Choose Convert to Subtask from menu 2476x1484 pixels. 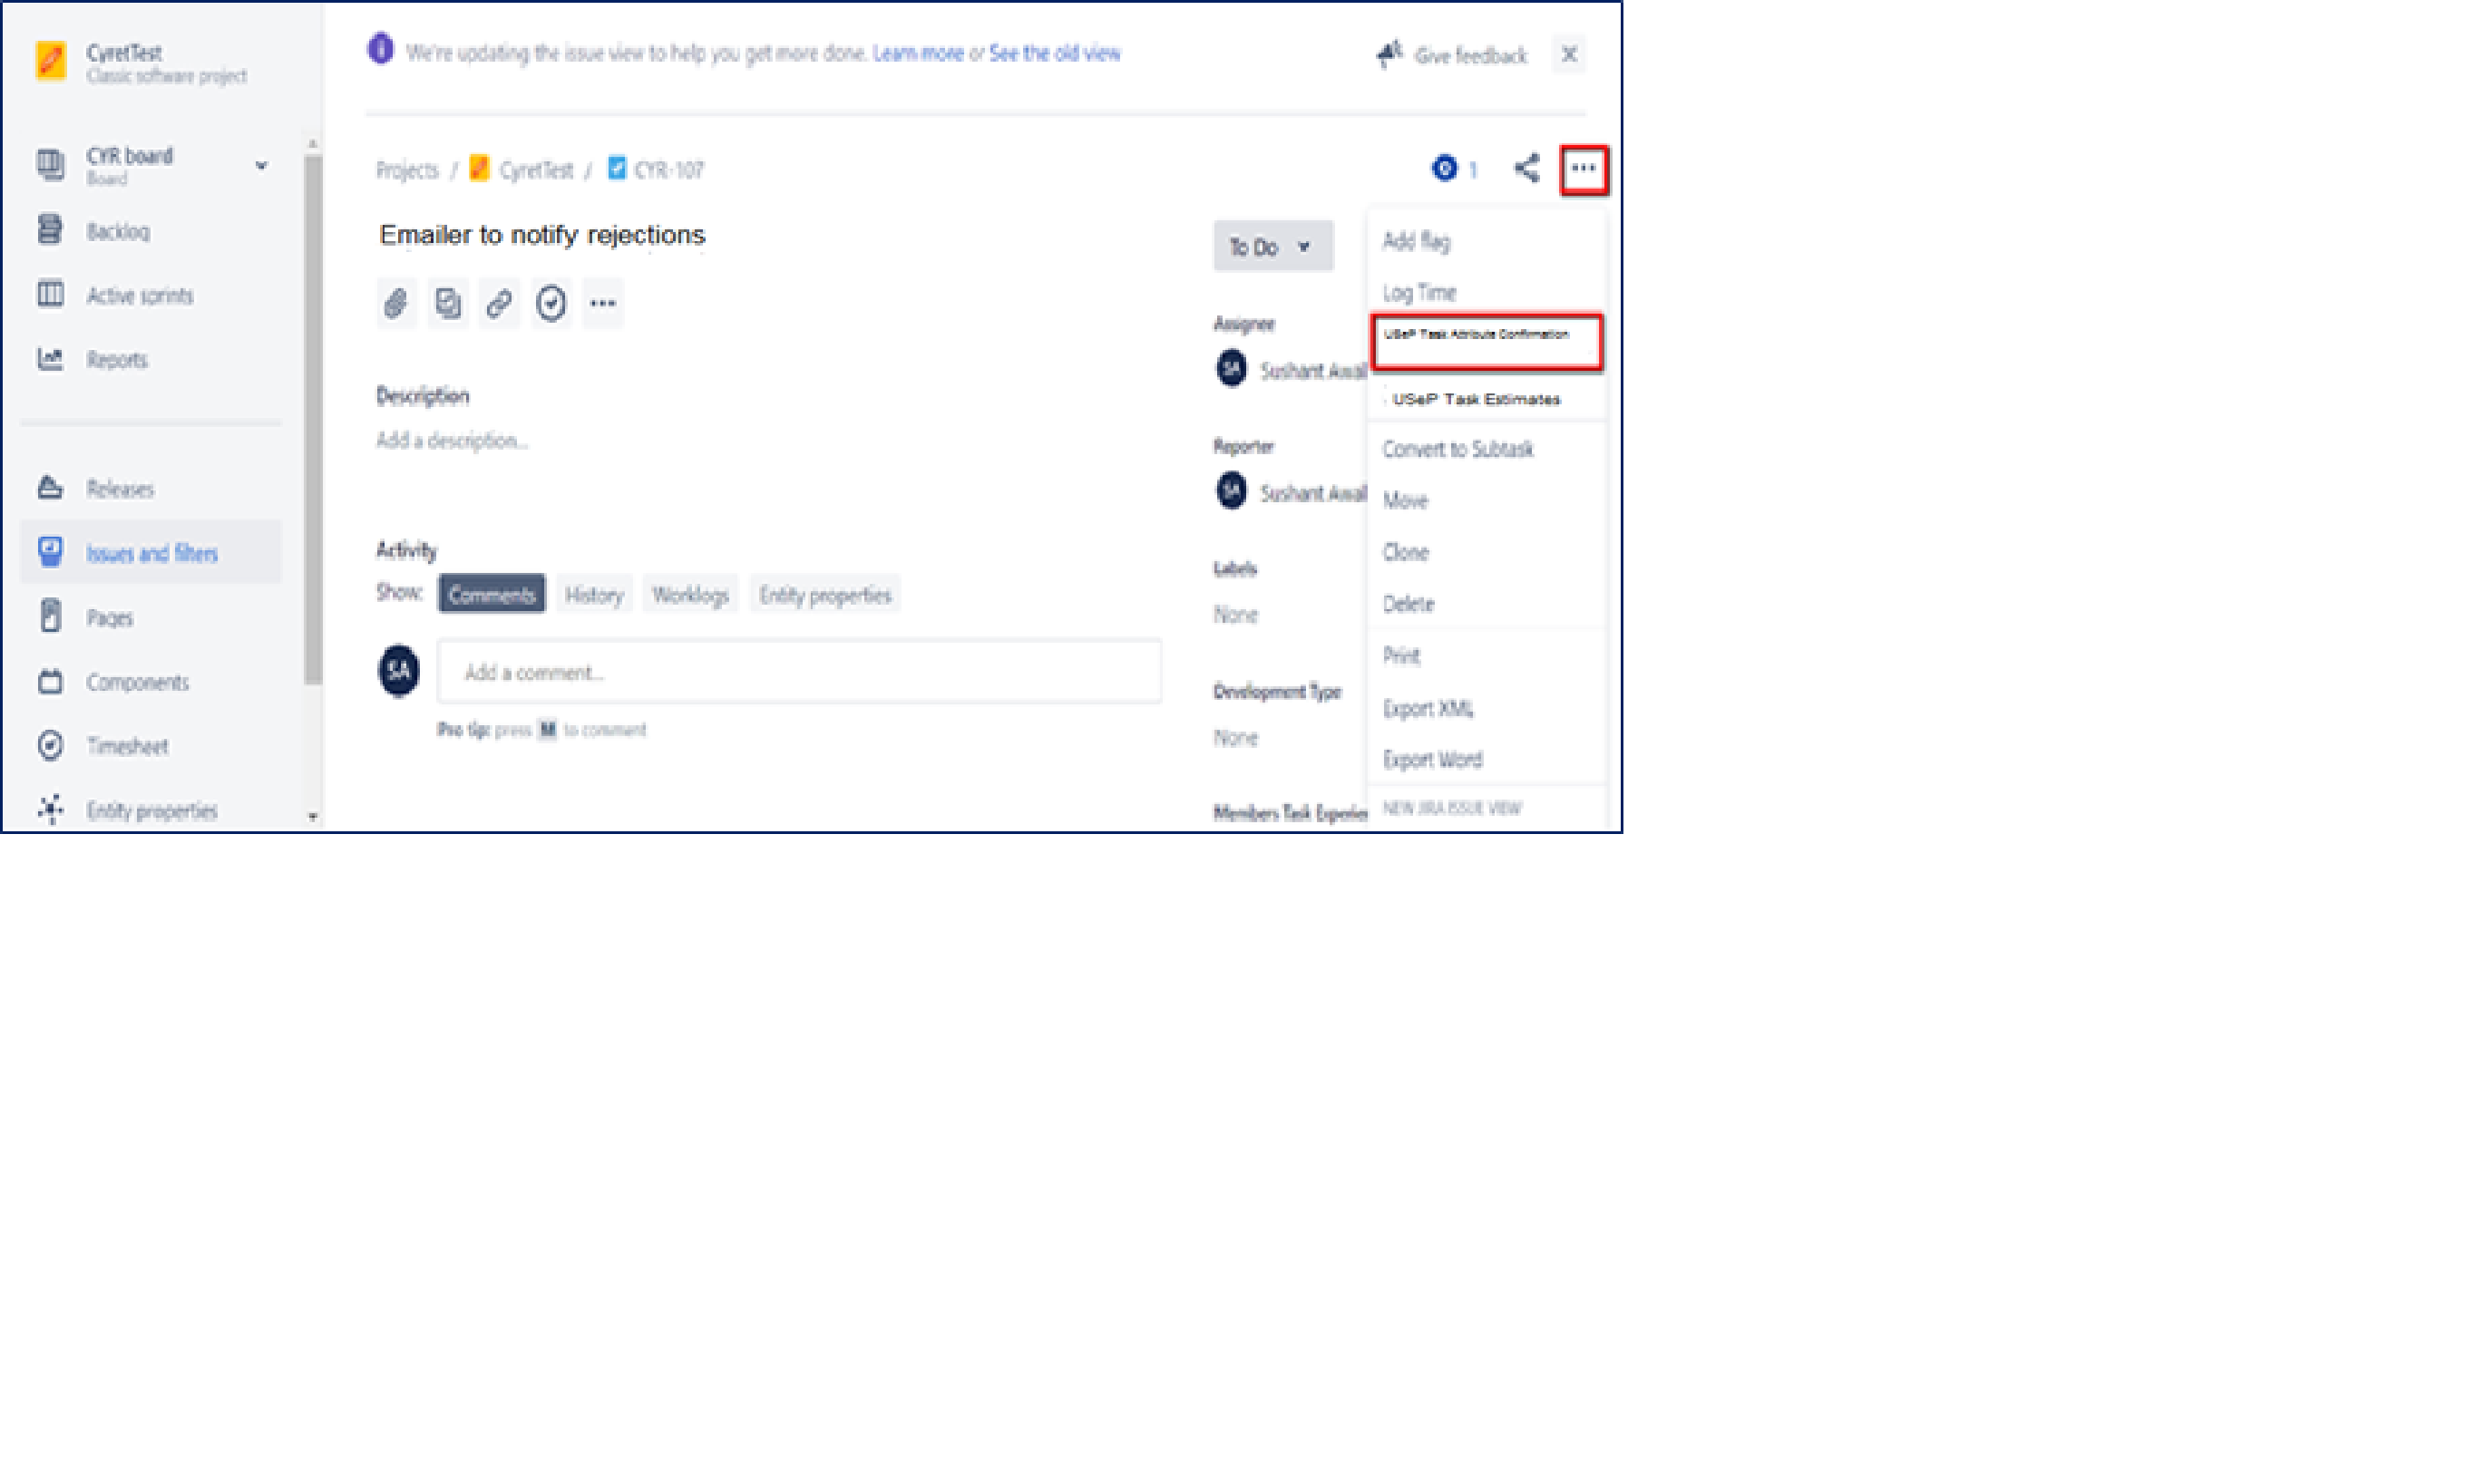pos(1457,449)
